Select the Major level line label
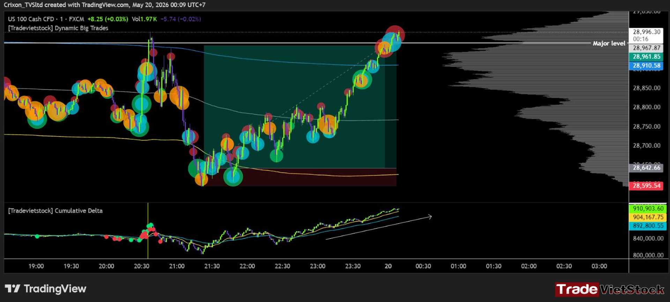The image size is (670, 302). coord(609,43)
